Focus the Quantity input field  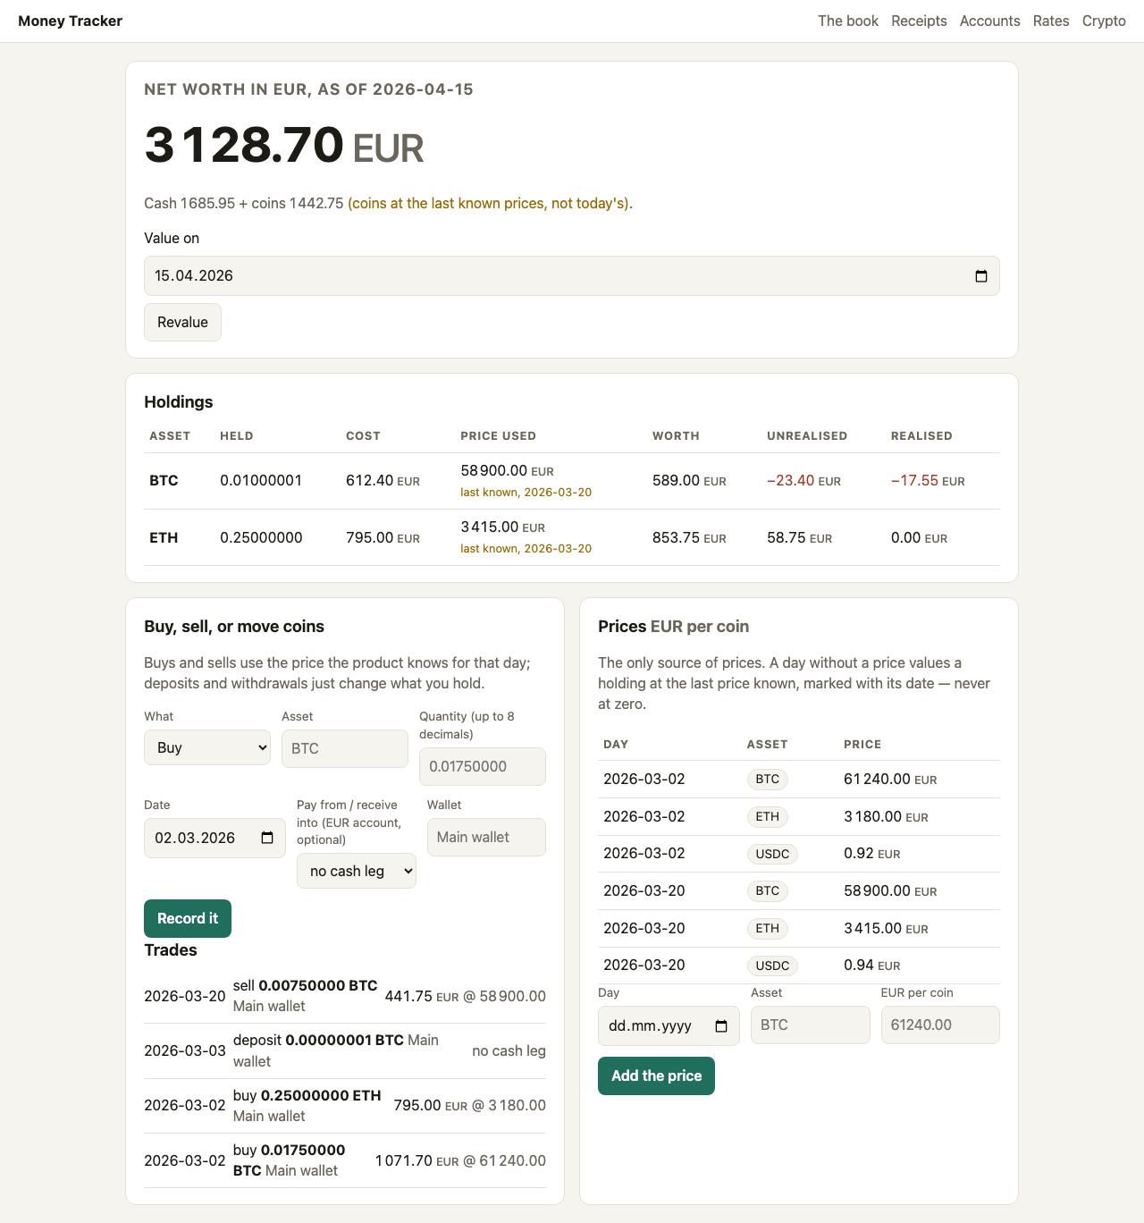pyautogui.click(x=483, y=766)
